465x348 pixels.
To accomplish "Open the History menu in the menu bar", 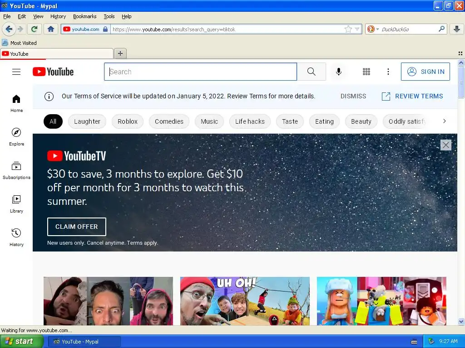I will click(58, 16).
